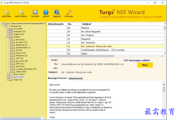The image size is (177, 120).
Task: Sort by the Subject column header
Action: click(122, 24)
